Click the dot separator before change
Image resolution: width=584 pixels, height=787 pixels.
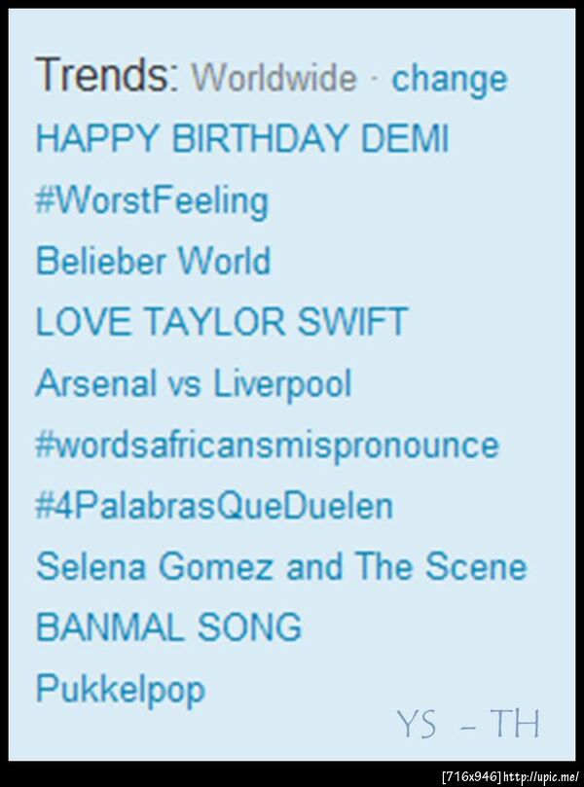tap(375, 79)
